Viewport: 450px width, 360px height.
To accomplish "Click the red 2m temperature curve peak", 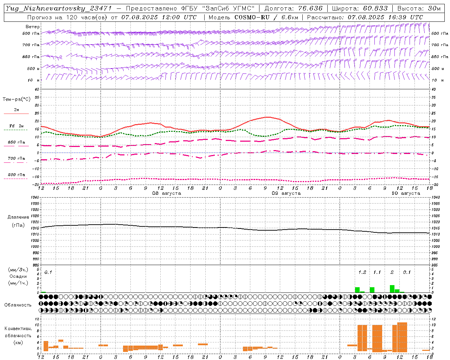I will tap(267, 117).
